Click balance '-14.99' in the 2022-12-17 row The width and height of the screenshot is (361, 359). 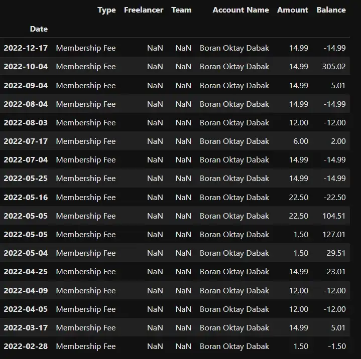point(334,48)
